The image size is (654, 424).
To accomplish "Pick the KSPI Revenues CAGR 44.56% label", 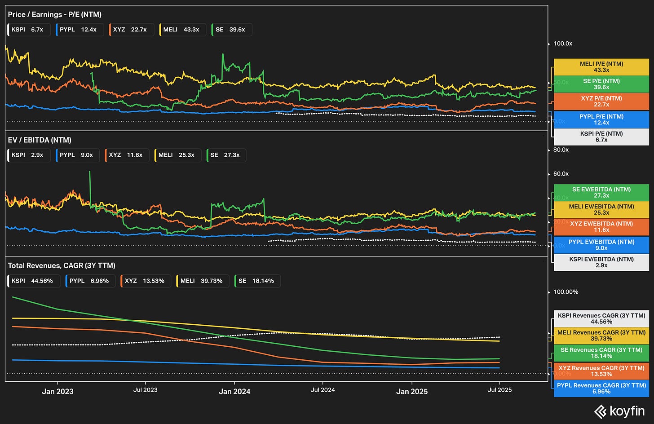I will tap(601, 318).
